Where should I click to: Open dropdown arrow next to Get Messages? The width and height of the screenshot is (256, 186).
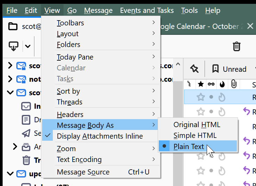click(27, 46)
